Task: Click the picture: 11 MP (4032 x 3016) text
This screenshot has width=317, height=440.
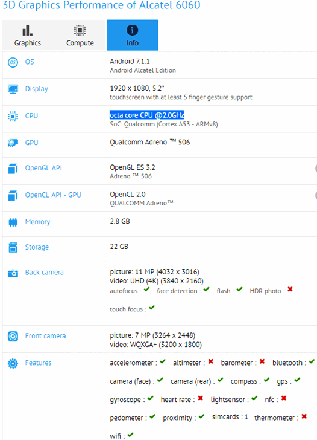Action: click(154, 271)
